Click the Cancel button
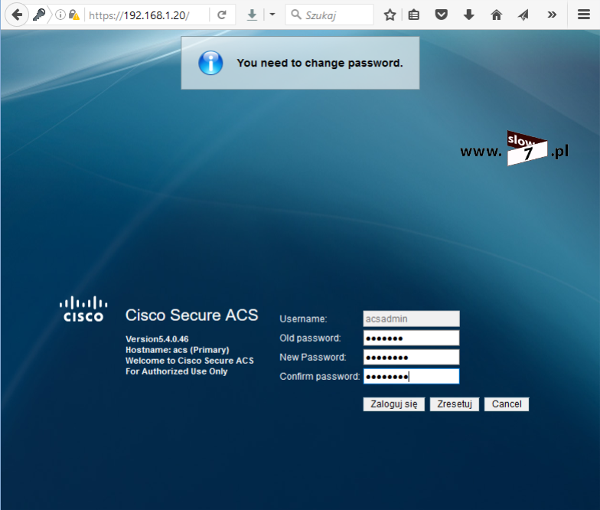This screenshot has width=600, height=510. tap(507, 404)
